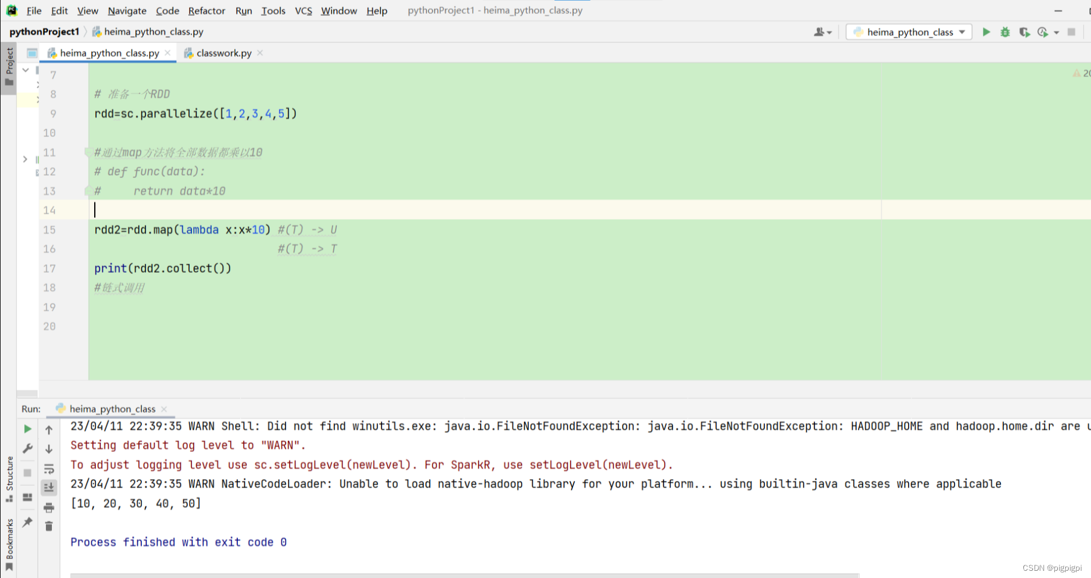Select the heima_python_class Run tab
Screen dimensions: 1091x578
tap(112, 409)
